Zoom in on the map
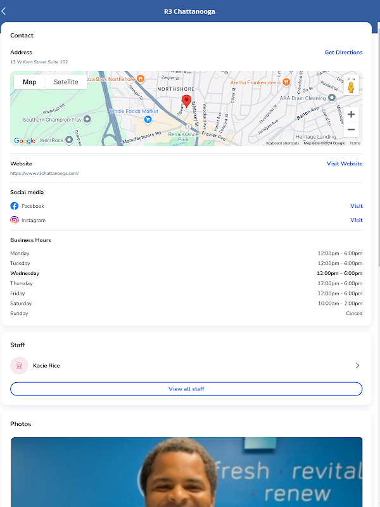Image resolution: width=380 pixels, height=507 pixels. [351, 114]
